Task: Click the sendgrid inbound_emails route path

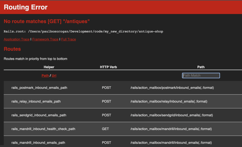Action: [x=172, y=115]
